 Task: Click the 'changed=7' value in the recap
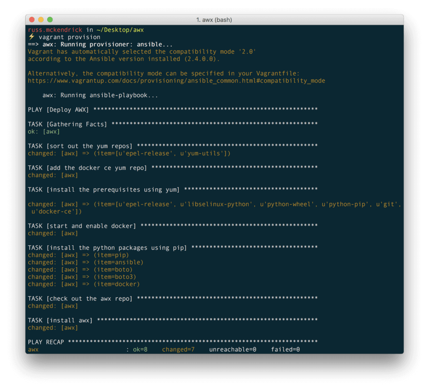click(x=178, y=350)
